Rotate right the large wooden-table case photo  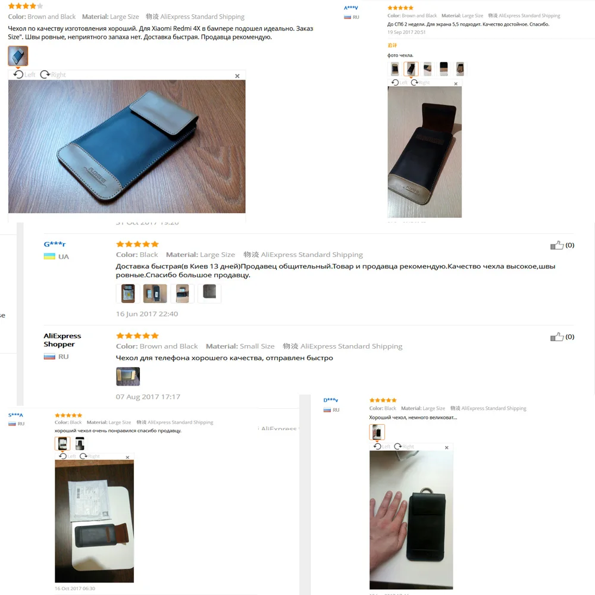(x=53, y=74)
